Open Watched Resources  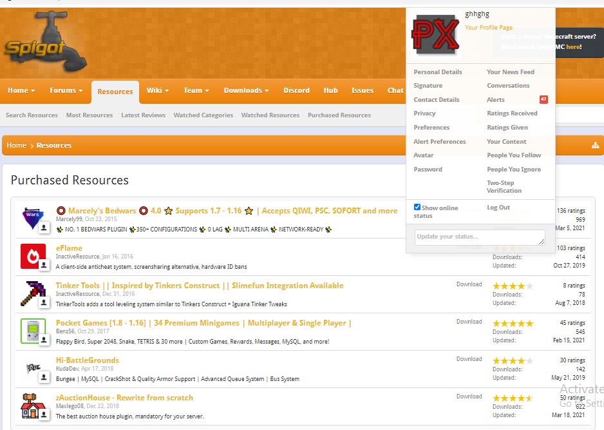270,115
